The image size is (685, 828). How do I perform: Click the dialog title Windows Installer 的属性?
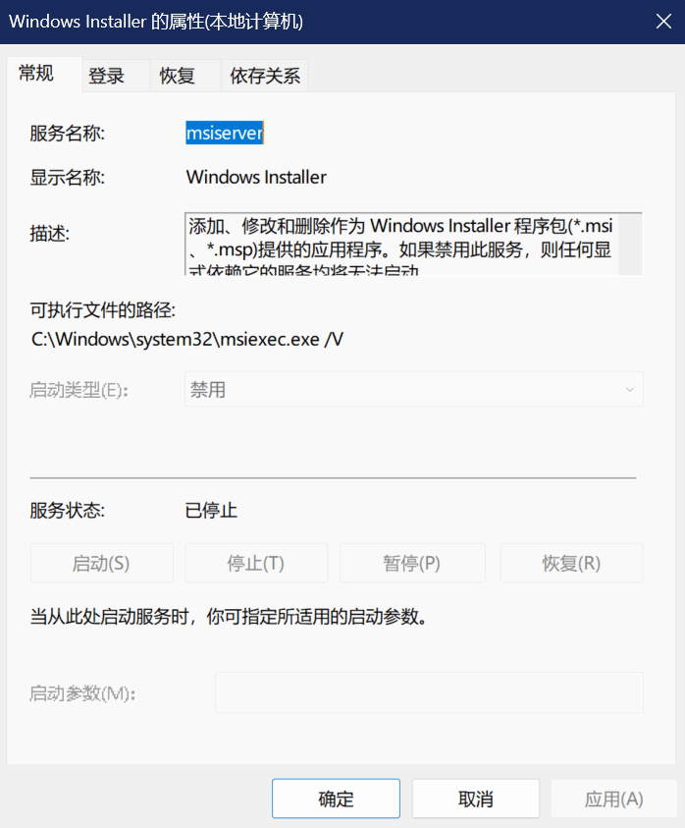156,22
